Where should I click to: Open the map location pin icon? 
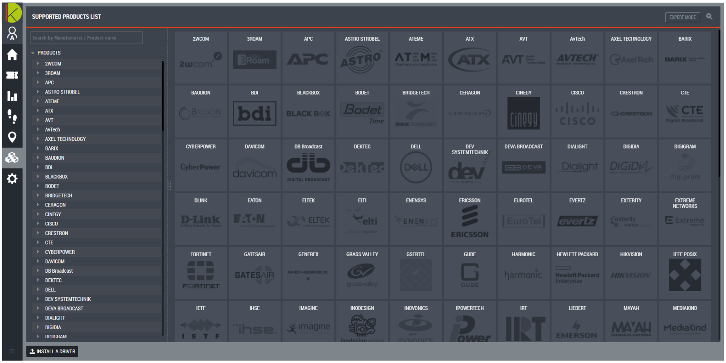pyautogui.click(x=12, y=138)
